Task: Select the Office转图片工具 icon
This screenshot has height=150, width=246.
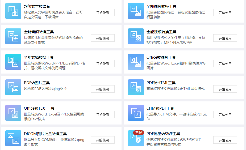Action: pyautogui.click(x=136, y=62)
